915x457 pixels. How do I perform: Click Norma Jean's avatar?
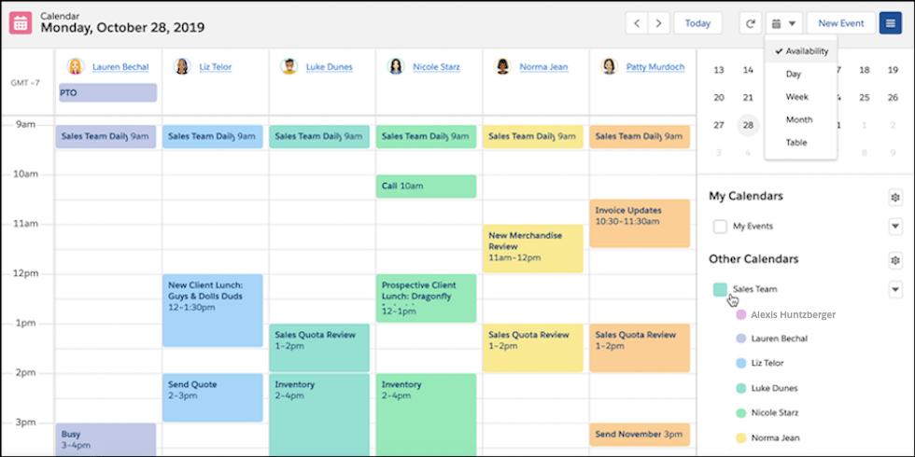[x=502, y=66]
